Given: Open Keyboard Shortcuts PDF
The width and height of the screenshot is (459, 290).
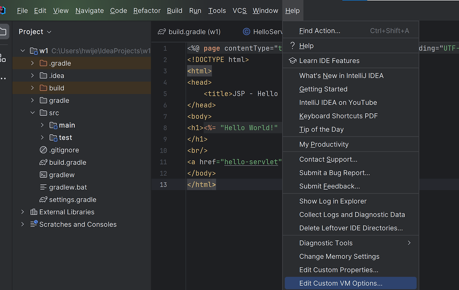Looking at the screenshot, I should (x=351, y=116).
